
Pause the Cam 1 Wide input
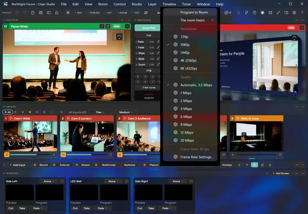(7, 155)
